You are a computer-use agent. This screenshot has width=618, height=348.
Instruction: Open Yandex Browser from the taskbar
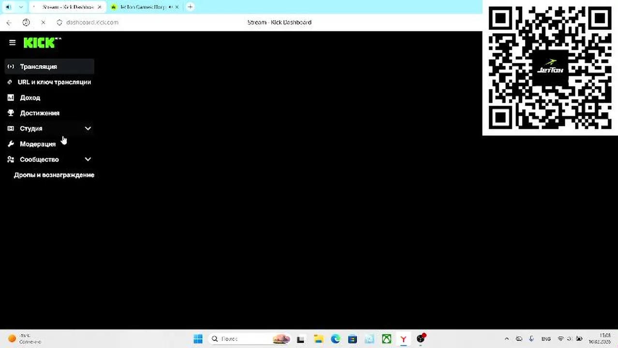point(403,339)
